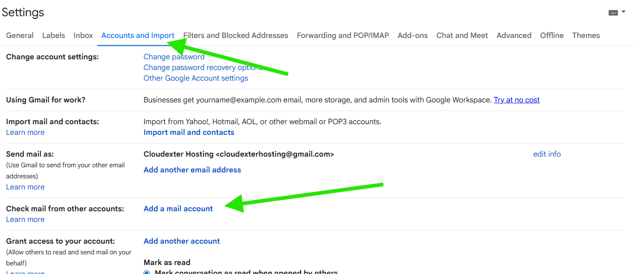The height and width of the screenshot is (274, 640).
Task: Switch to Forwarding and POP/IMAP tab
Action: click(x=343, y=35)
